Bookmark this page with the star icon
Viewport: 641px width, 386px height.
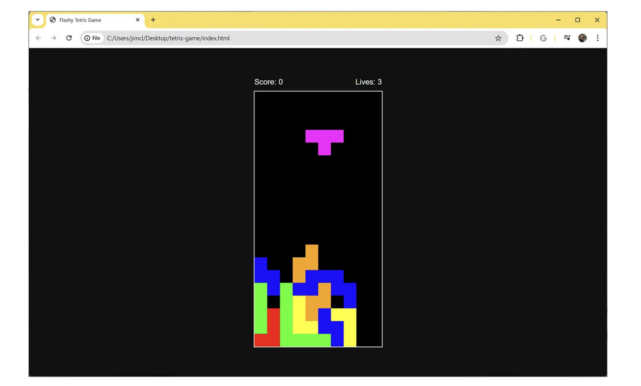click(x=498, y=38)
